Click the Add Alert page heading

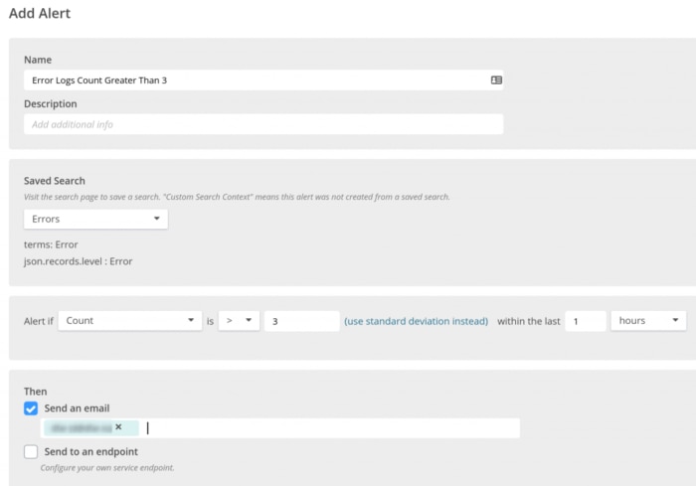40,14
